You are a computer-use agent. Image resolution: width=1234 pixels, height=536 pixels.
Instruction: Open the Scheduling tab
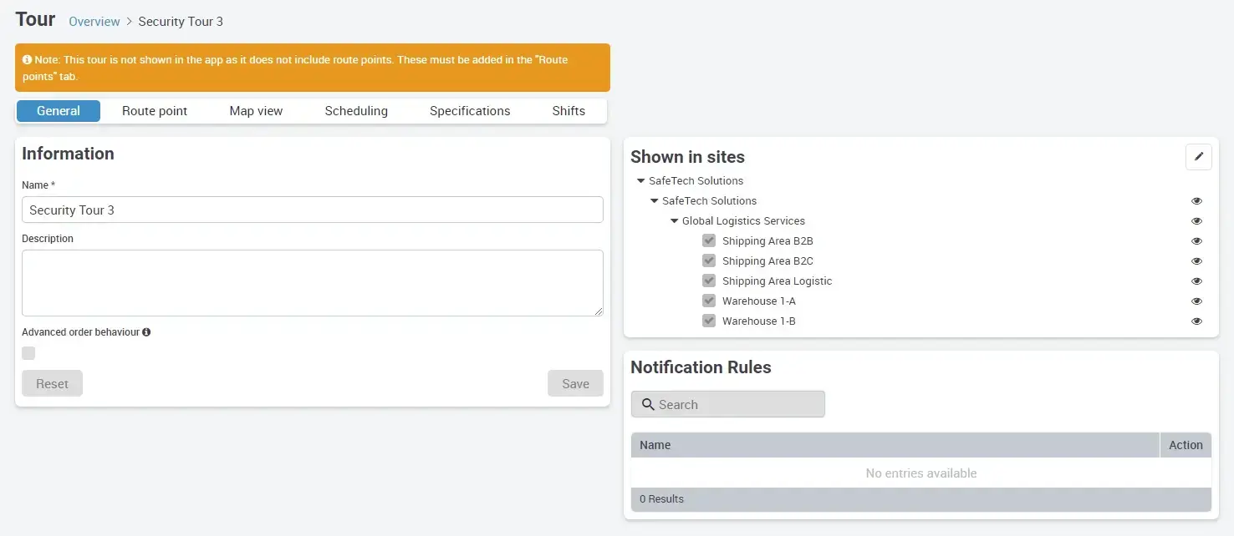pyautogui.click(x=356, y=111)
